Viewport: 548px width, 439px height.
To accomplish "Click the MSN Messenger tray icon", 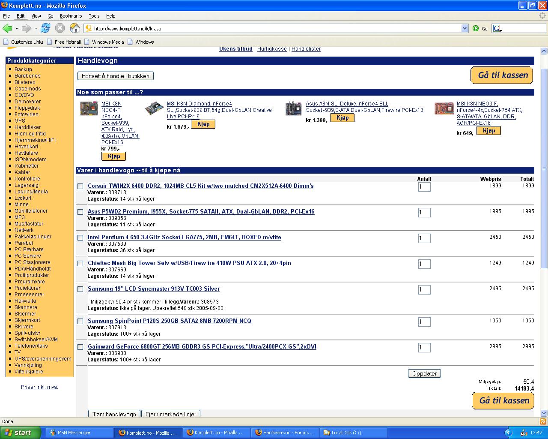I will (x=524, y=433).
